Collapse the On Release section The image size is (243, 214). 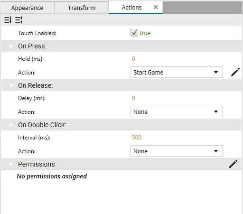(x=11, y=85)
